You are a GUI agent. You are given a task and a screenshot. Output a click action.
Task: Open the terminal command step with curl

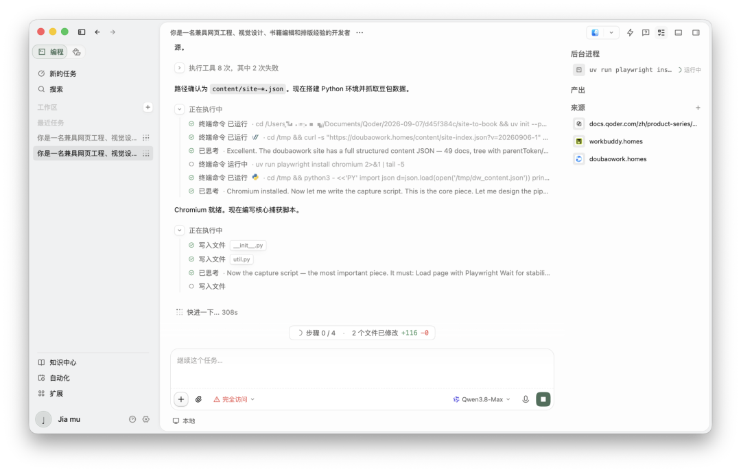pos(368,137)
